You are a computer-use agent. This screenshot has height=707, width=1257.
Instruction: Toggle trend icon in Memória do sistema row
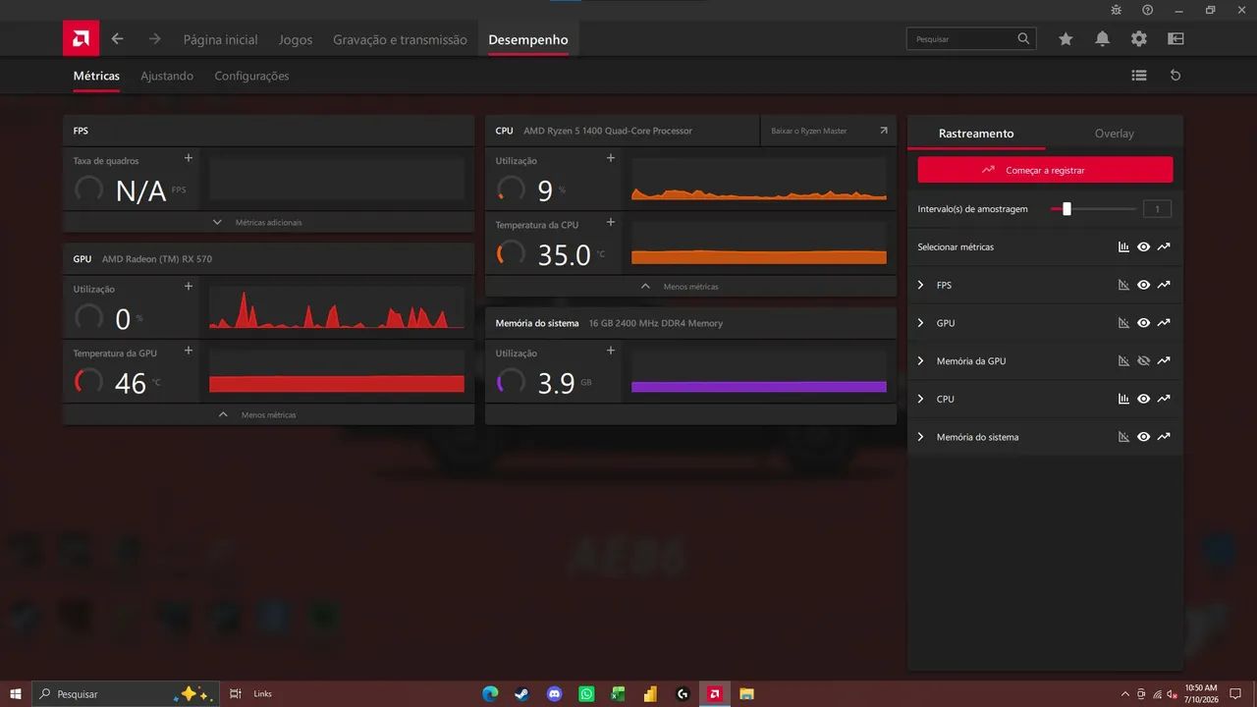pos(1164,437)
